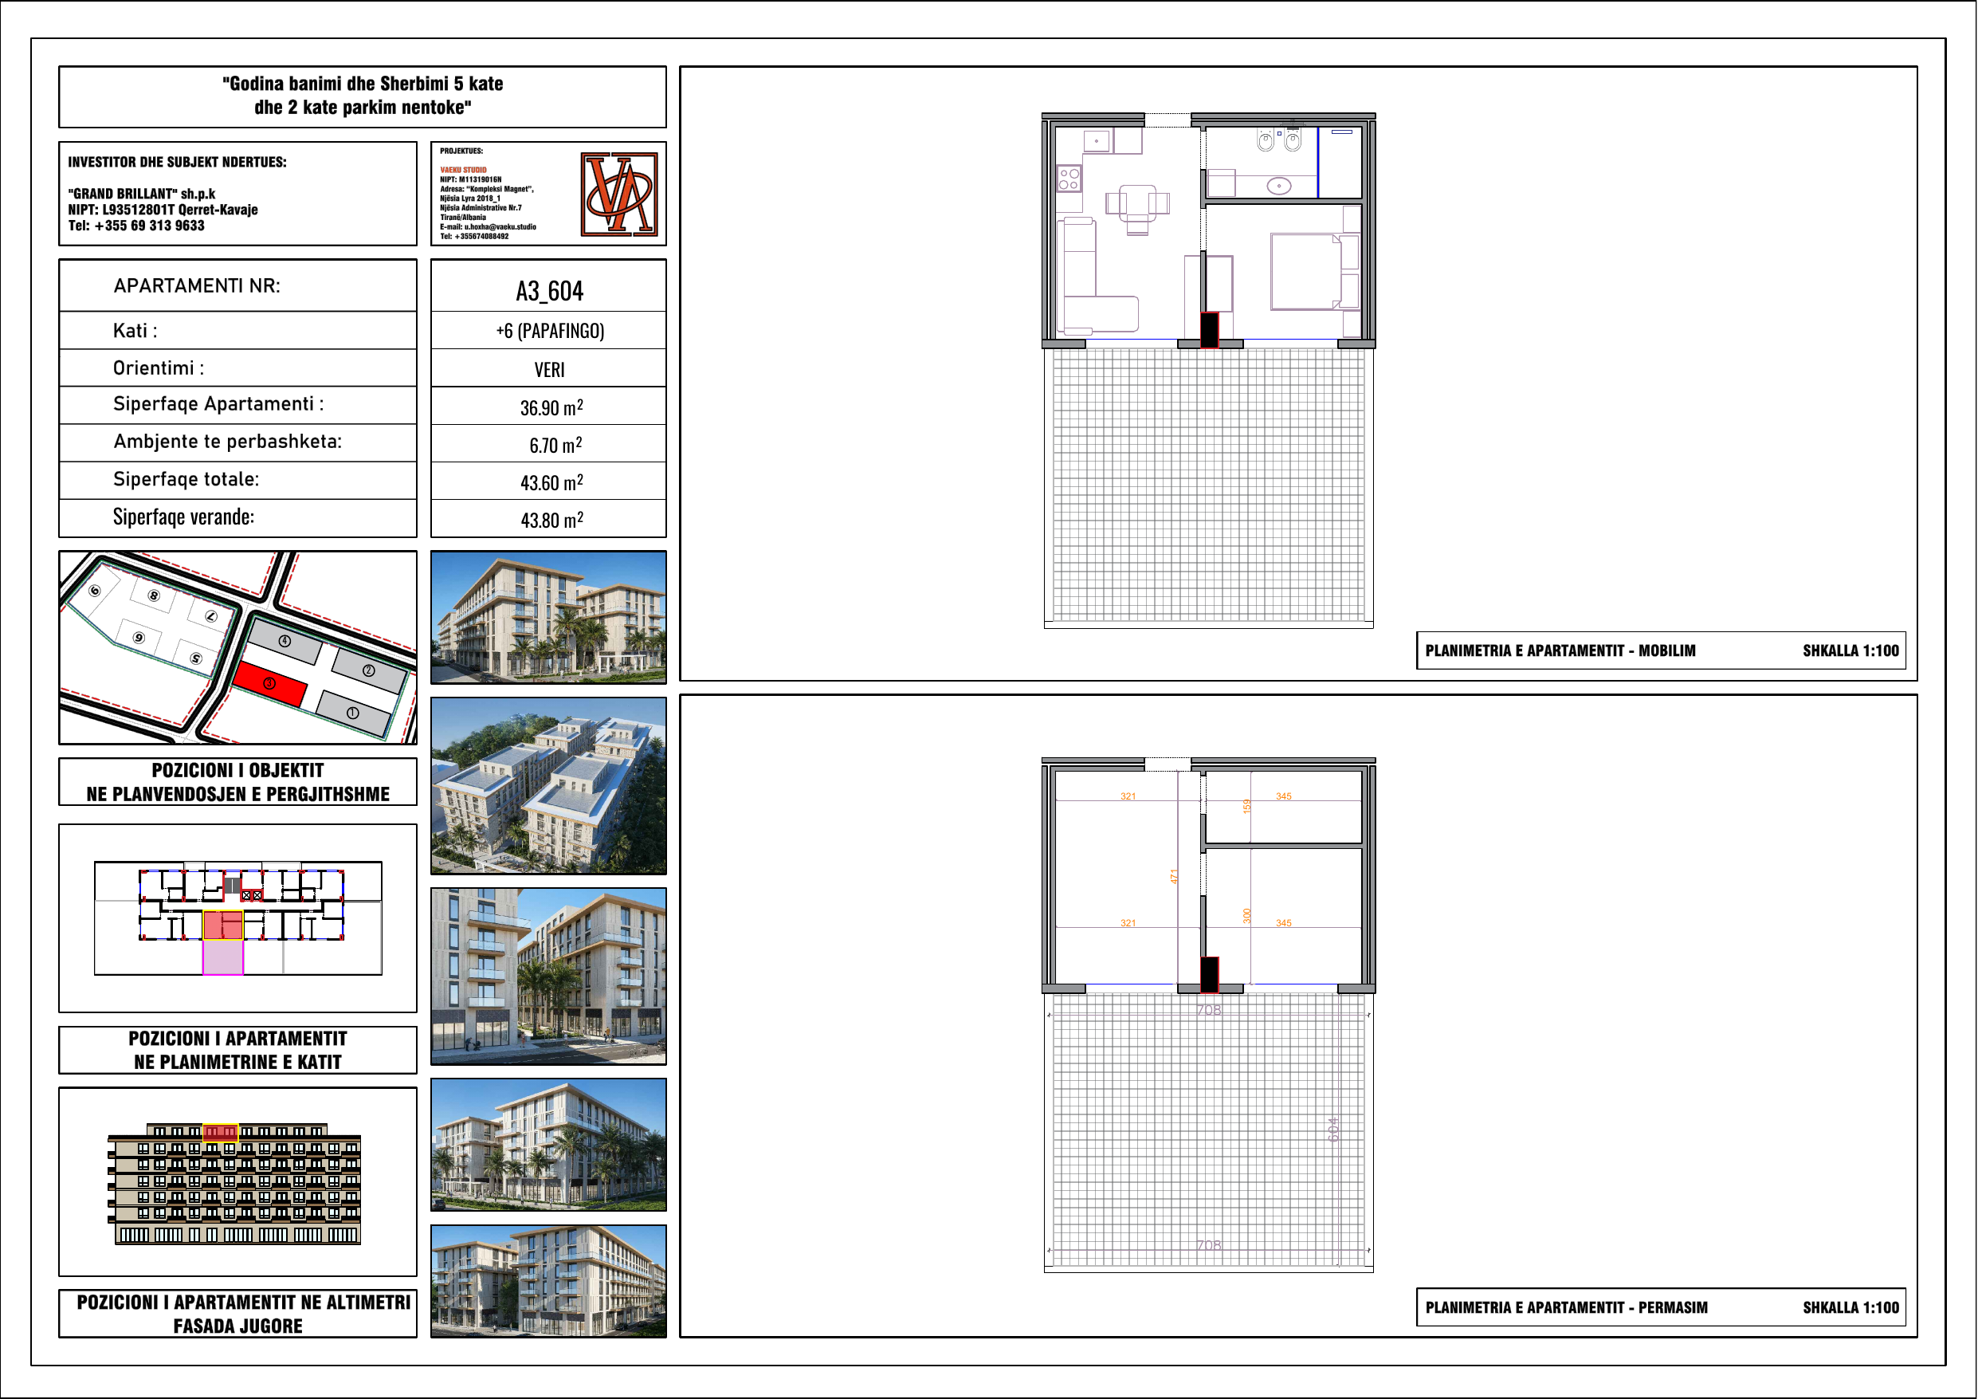Click block number 1 on site plan

[x=352, y=713]
